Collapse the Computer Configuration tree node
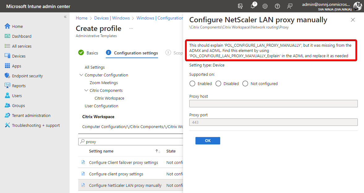This screenshot has height=193, width=364. coord(81,75)
